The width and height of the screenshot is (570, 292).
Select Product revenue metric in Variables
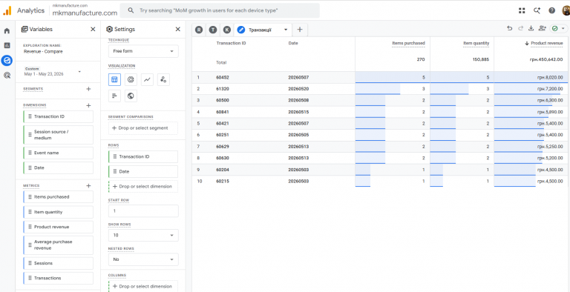(58, 227)
